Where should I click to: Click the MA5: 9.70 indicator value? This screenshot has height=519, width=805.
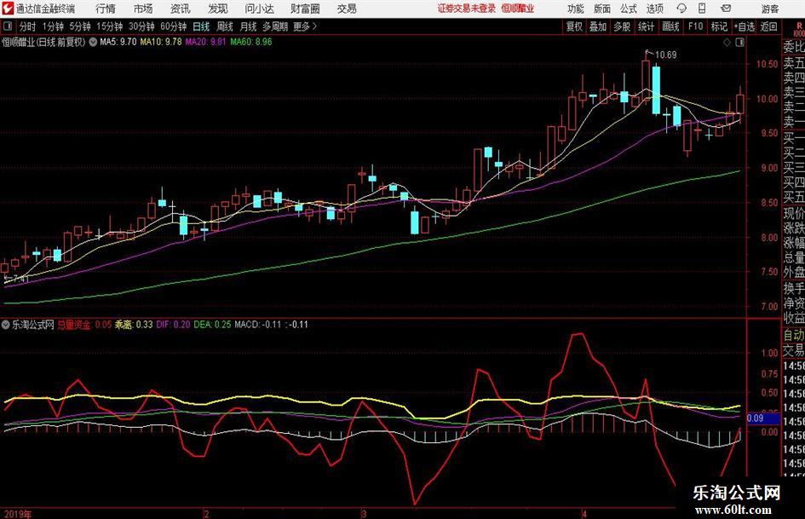(118, 42)
